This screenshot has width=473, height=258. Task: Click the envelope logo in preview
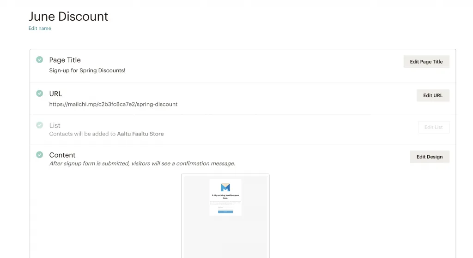(x=225, y=188)
